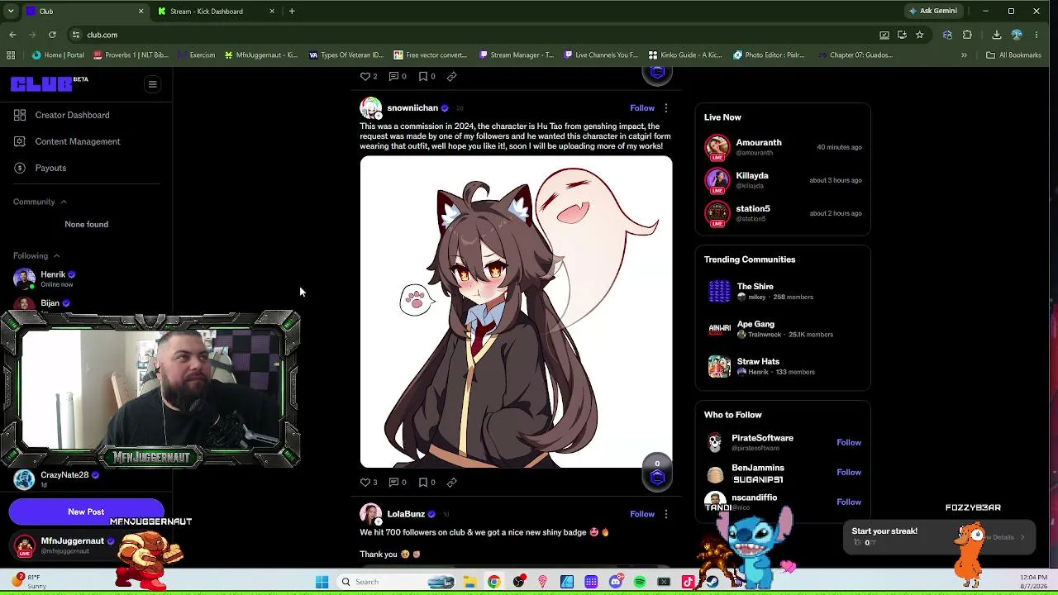
Task: Open the browser Extensions puzzle icon
Action: [967, 35]
